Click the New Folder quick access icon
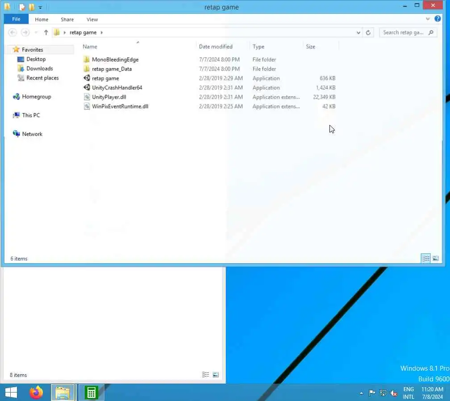Image resolution: width=450 pixels, height=401 pixels. coord(32,7)
